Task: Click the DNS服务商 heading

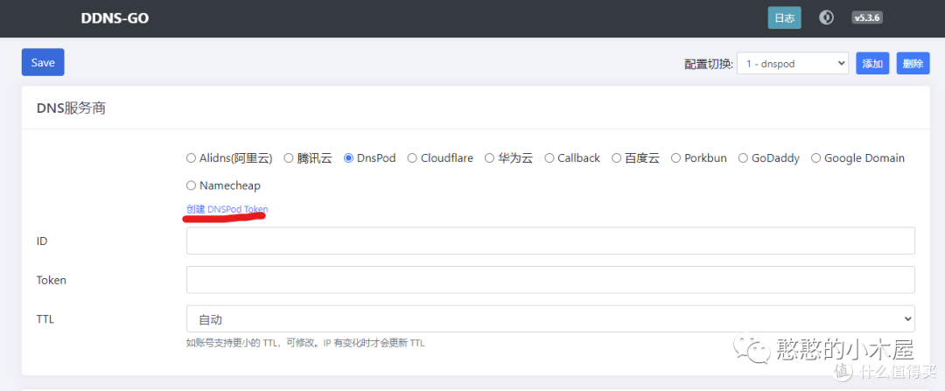Action: pos(71,108)
